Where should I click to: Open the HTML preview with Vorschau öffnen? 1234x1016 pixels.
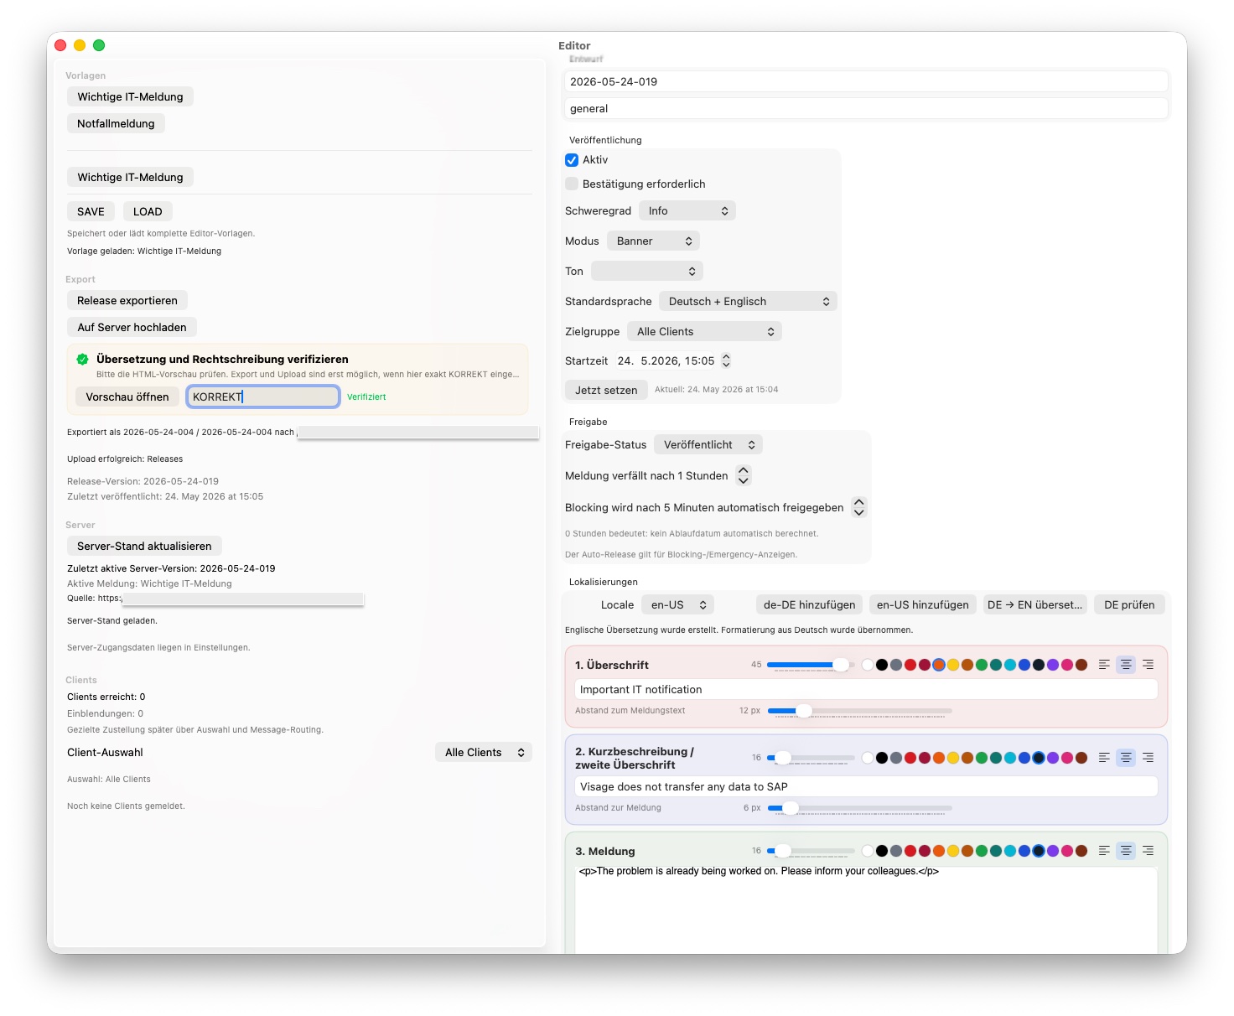127,397
